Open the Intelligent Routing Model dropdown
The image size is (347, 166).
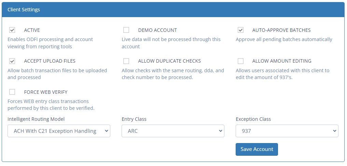coord(59,131)
